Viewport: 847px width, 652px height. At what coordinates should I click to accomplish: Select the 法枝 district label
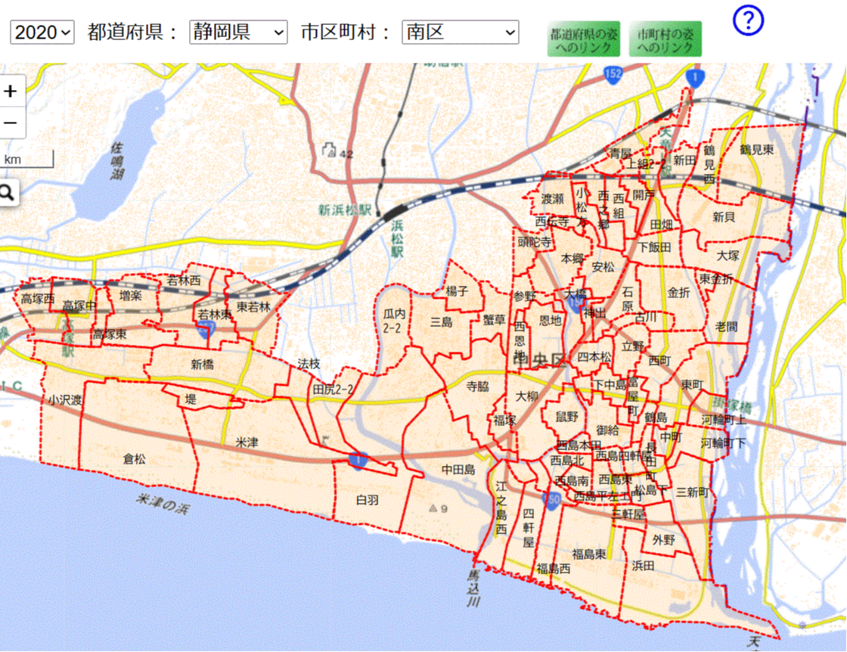point(309,364)
